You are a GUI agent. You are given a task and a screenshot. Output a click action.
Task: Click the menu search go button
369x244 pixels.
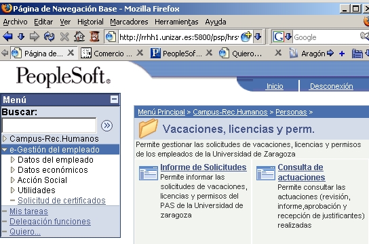[x=107, y=125]
